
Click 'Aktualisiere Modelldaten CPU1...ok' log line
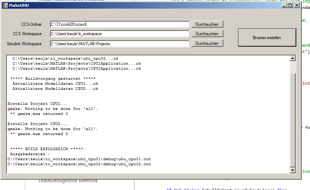point(55,84)
